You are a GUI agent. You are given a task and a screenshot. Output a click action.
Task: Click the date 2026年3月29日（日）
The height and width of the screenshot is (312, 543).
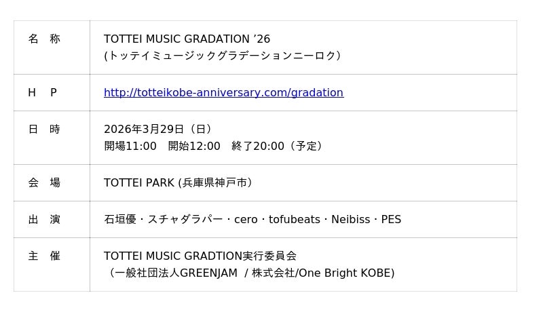coord(157,129)
